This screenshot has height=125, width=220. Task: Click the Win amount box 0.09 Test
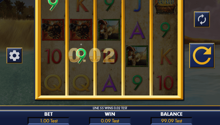pyautogui.click(x=110, y=121)
